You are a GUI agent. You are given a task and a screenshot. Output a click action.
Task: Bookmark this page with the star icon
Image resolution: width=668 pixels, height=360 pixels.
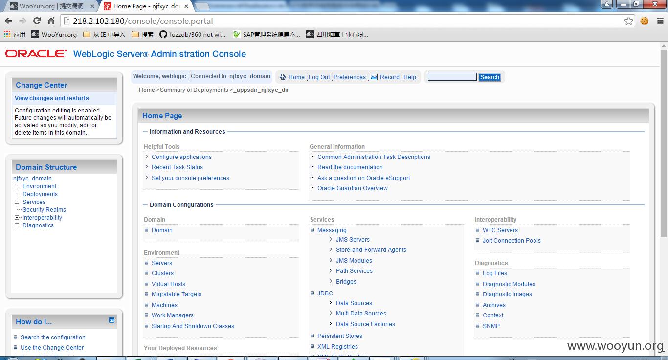(628, 21)
